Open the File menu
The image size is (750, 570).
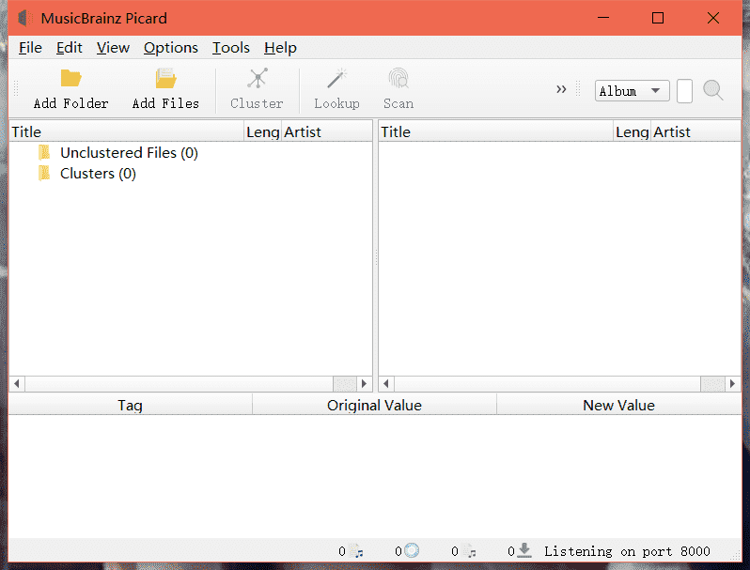31,48
